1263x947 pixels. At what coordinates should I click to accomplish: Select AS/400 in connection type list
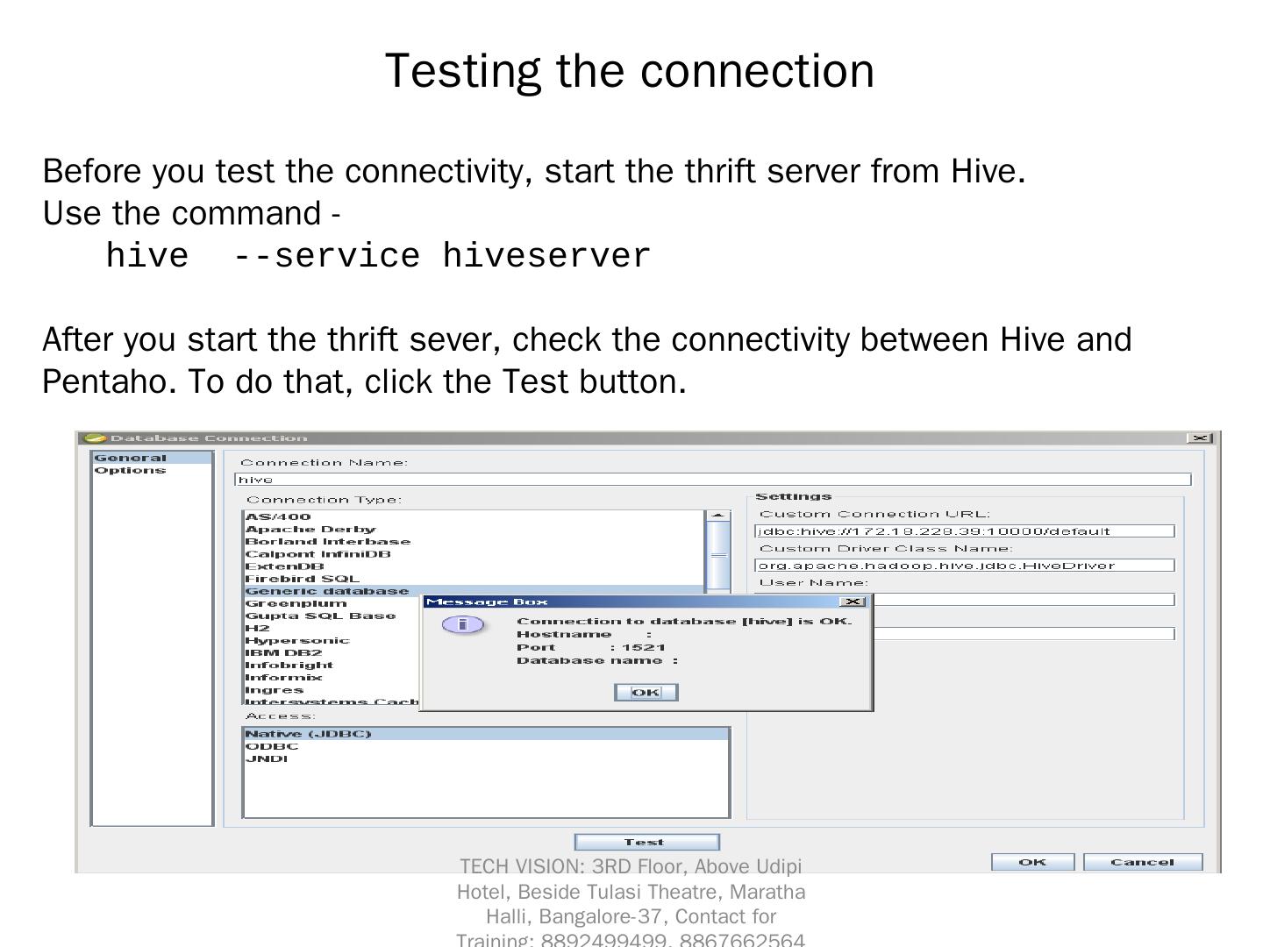click(278, 516)
